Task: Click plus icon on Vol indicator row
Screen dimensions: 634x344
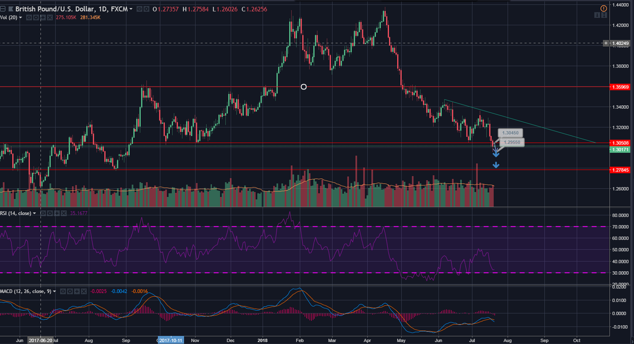Action: 43,17
